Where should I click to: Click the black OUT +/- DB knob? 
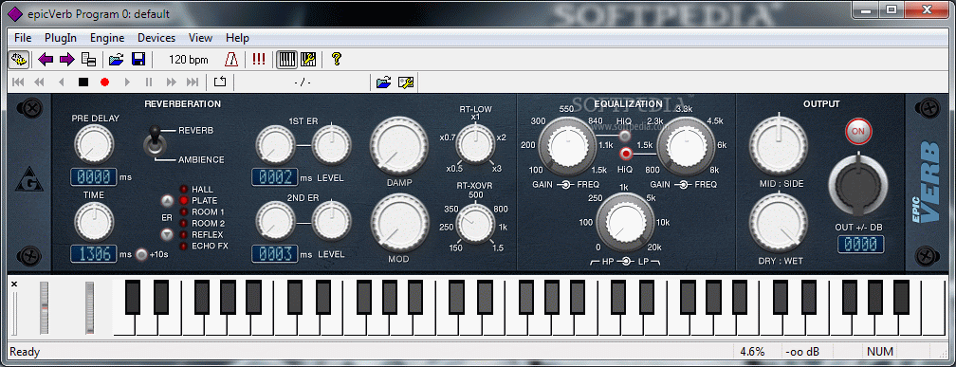(x=857, y=186)
